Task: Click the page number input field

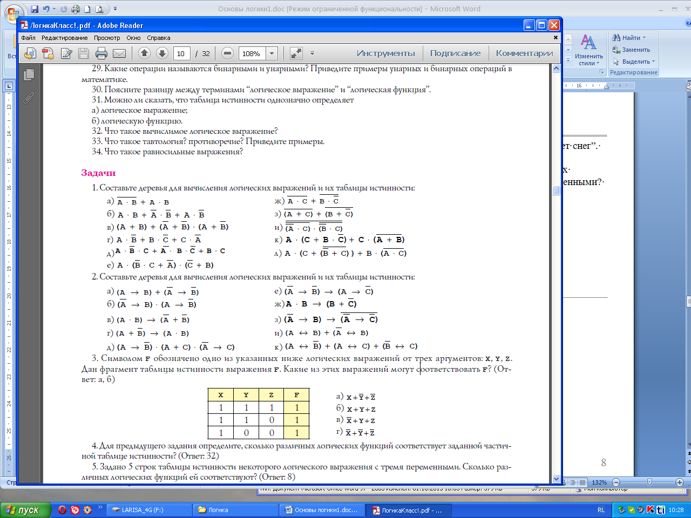Action: click(182, 53)
